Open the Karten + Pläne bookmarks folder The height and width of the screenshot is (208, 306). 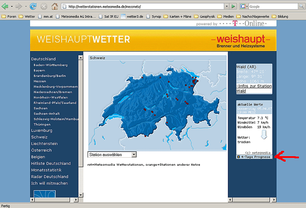[177, 16]
